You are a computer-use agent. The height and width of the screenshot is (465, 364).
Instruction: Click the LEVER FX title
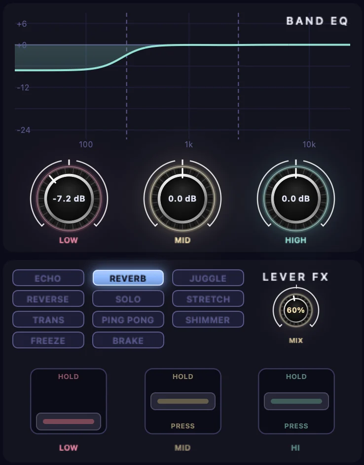point(295,277)
